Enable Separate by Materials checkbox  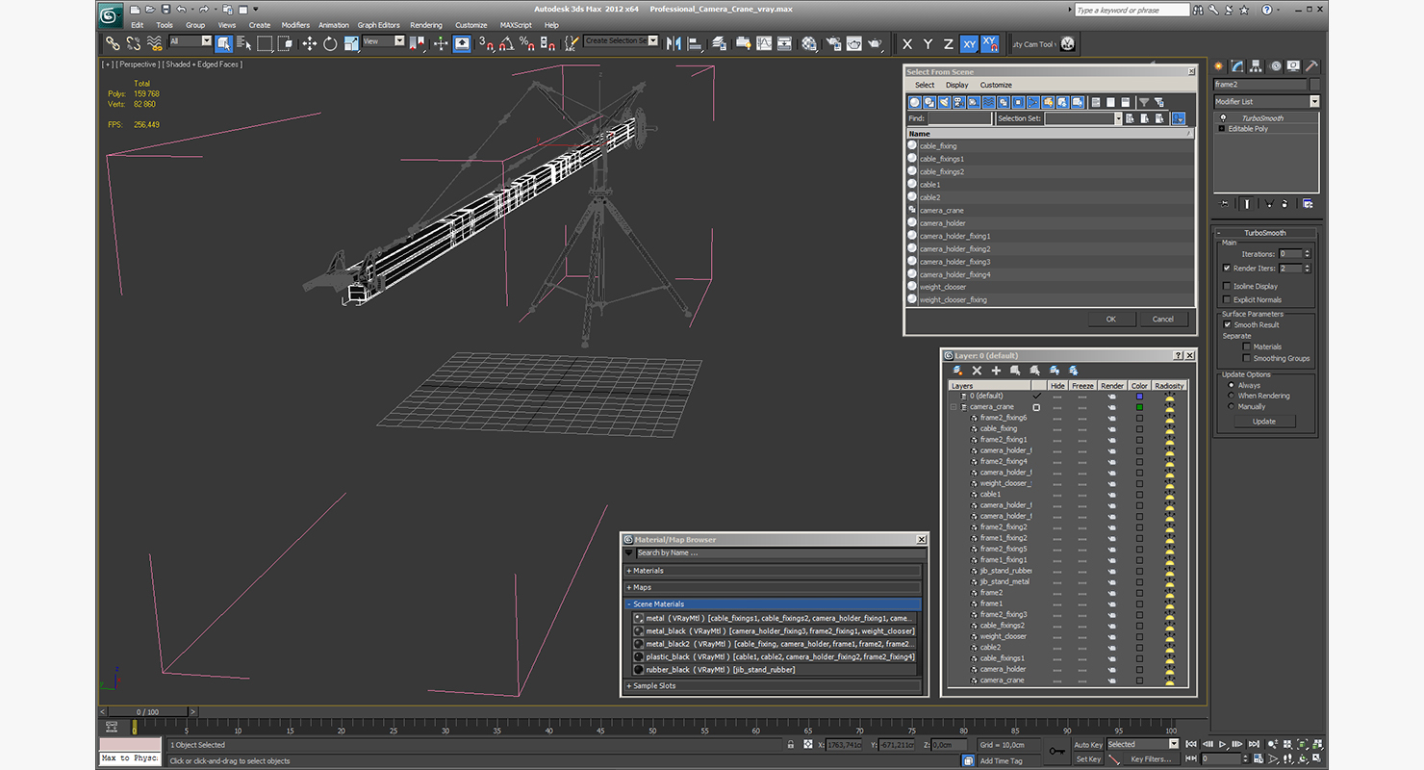tap(1247, 346)
